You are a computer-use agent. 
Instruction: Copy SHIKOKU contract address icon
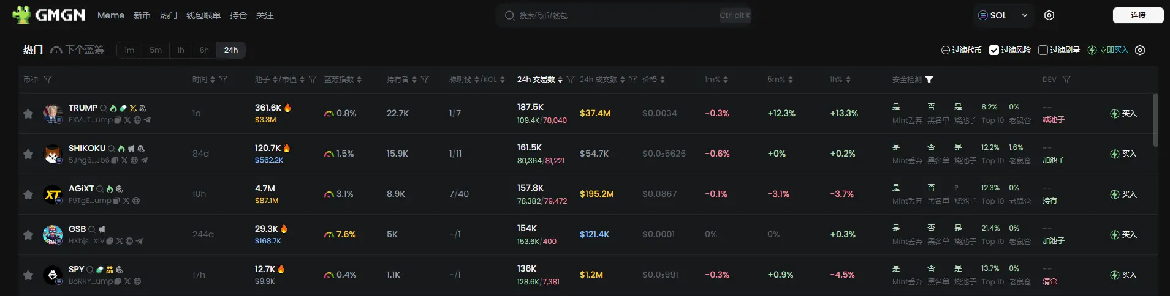click(x=115, y=160)
